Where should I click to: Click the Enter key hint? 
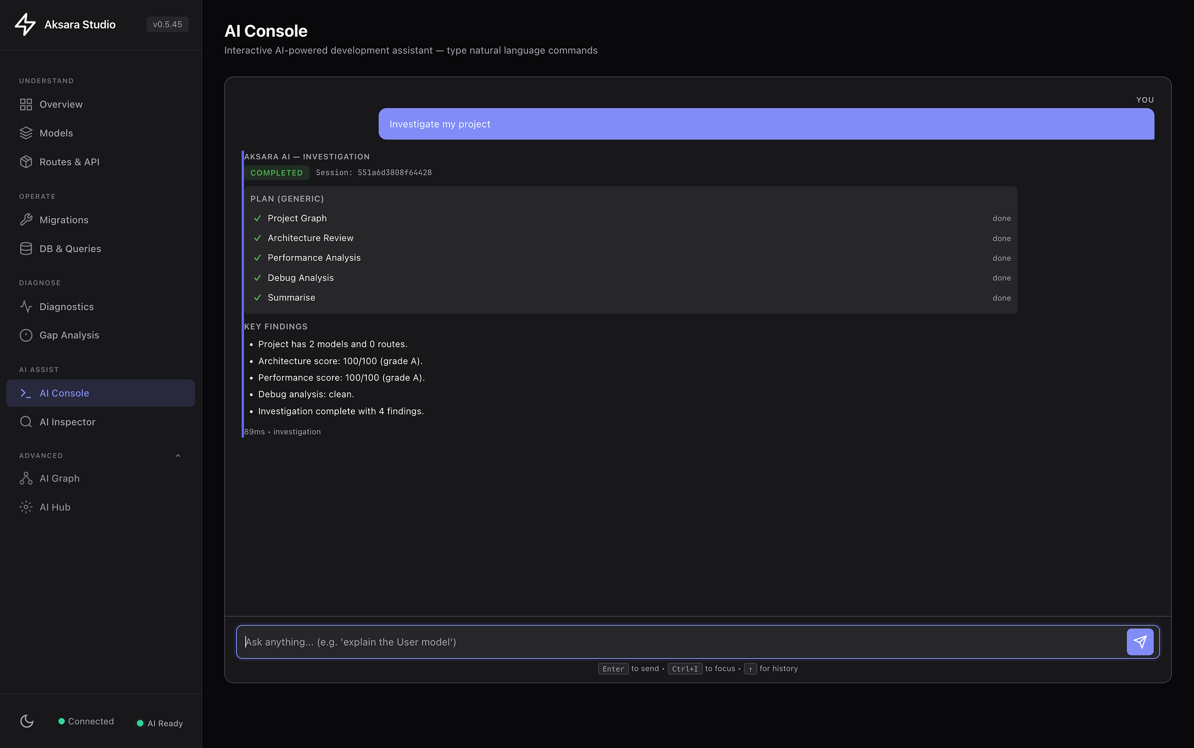click(614, 669)
